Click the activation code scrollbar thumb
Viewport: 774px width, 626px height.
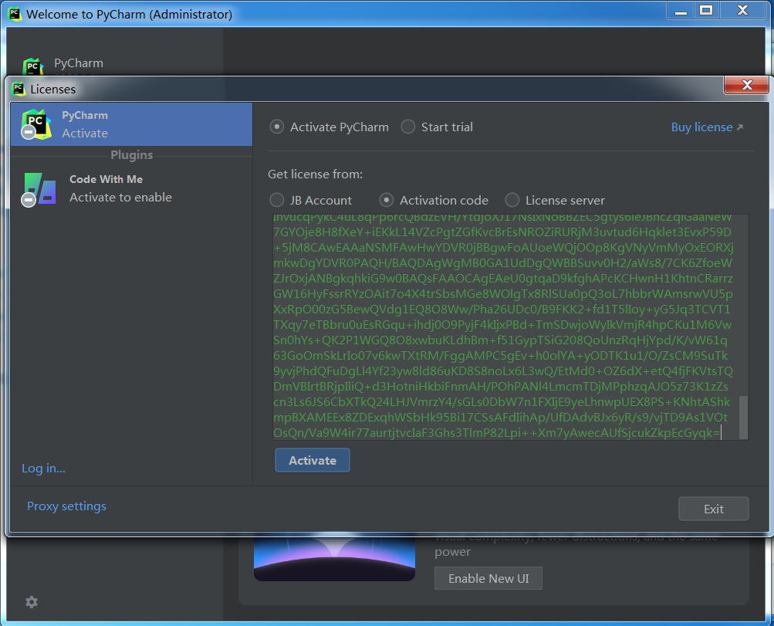[743, 416]
